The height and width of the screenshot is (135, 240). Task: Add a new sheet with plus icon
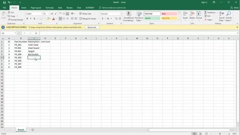pos(33,130)
